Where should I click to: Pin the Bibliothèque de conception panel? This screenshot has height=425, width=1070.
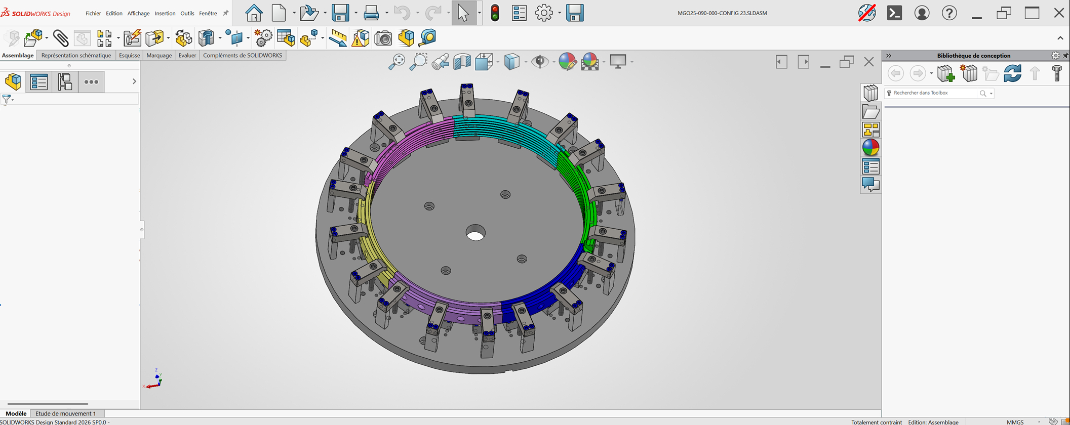(1065, 56)
